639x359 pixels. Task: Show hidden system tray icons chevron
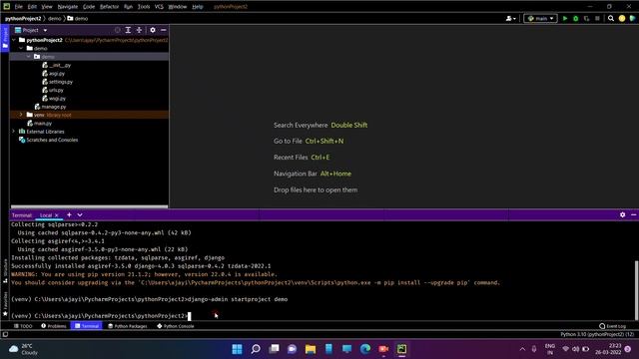[x=522, y=349]
